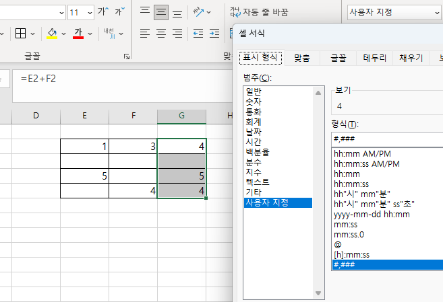443x302 pixels.
Task: Expand the fill color dropdown arrow
Action: 63,34
